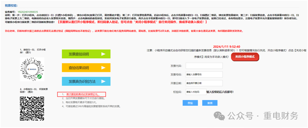Viewport: 308px width, 128px height.
Task: Click the red 关闭小程序模式 button
Action: click(245, 57)
